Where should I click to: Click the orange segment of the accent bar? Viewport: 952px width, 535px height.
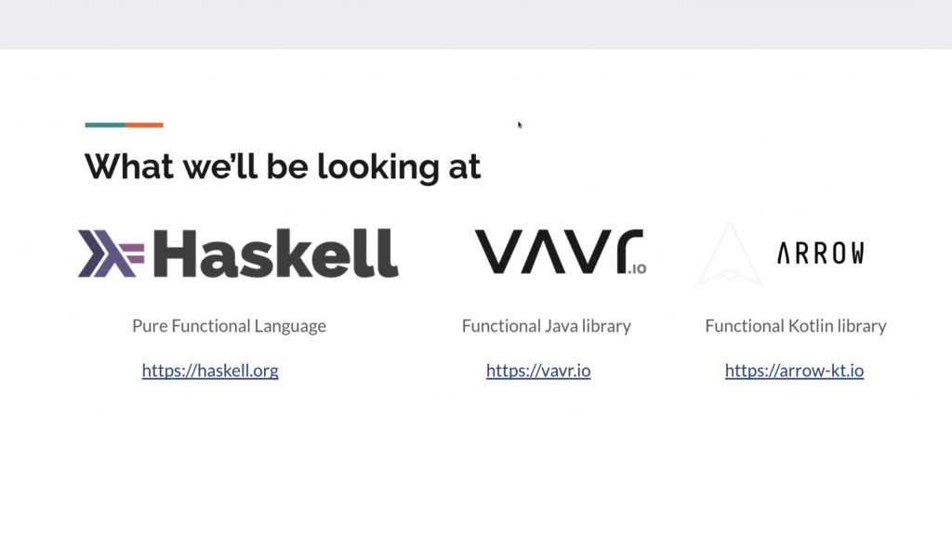[x=144, y=125]
